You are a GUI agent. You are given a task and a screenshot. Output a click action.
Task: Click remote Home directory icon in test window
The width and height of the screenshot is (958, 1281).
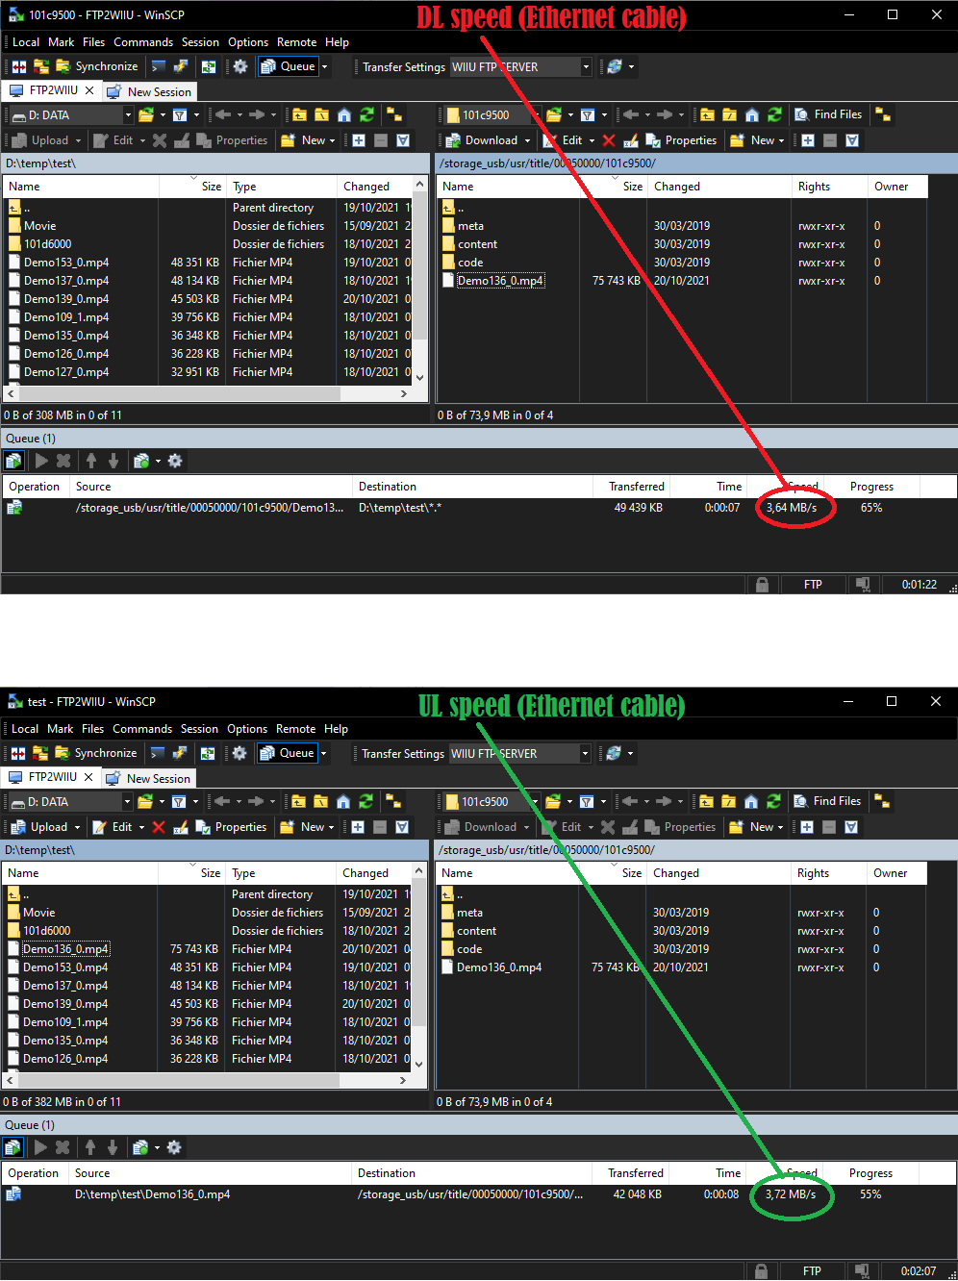point(751,801)
